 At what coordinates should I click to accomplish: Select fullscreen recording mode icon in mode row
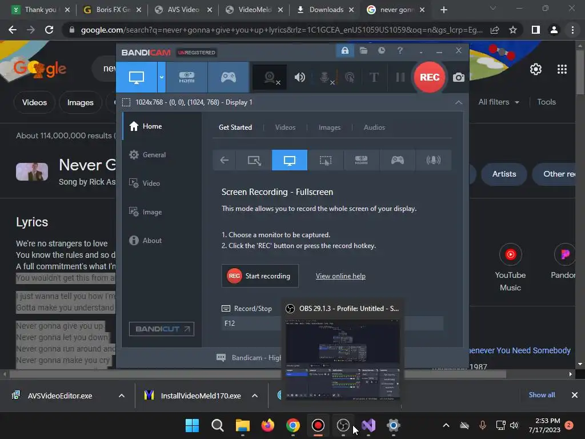click(x=290, y=160)
